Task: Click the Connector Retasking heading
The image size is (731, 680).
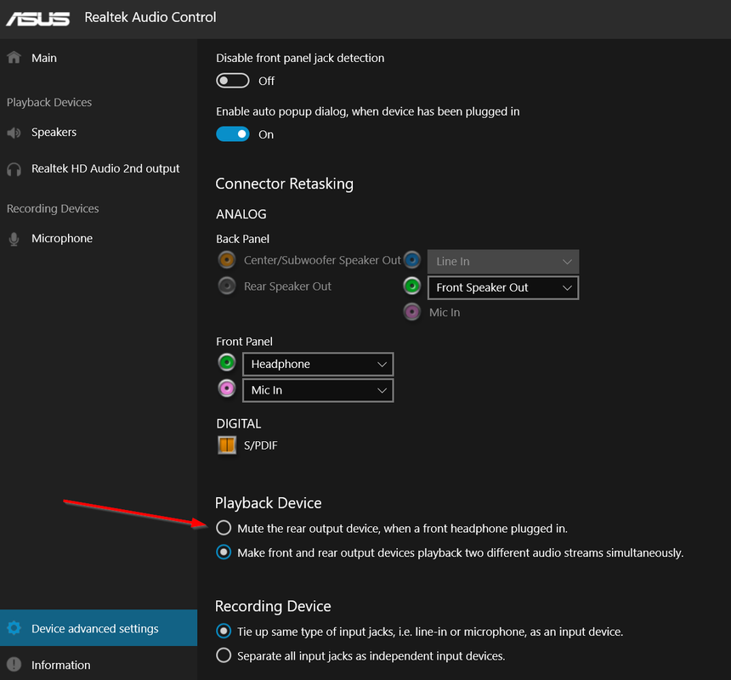Action: click(x=285, y=184)
